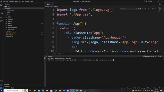Toggle Match Whole Word in Find widget
Screen dimensions: 164x92
[x=138, y=9]
